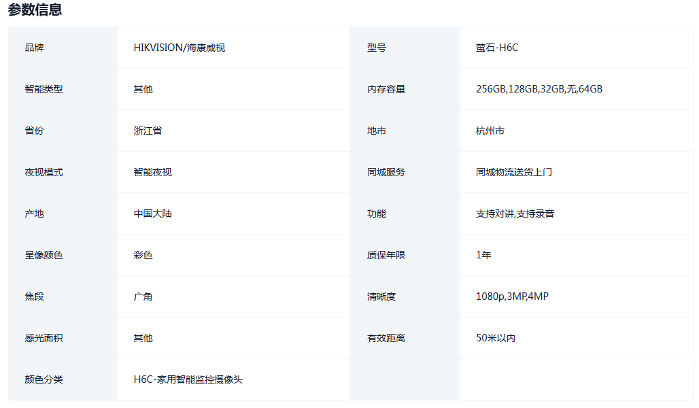Click the 同城服务 label cell

click(386, 172)
